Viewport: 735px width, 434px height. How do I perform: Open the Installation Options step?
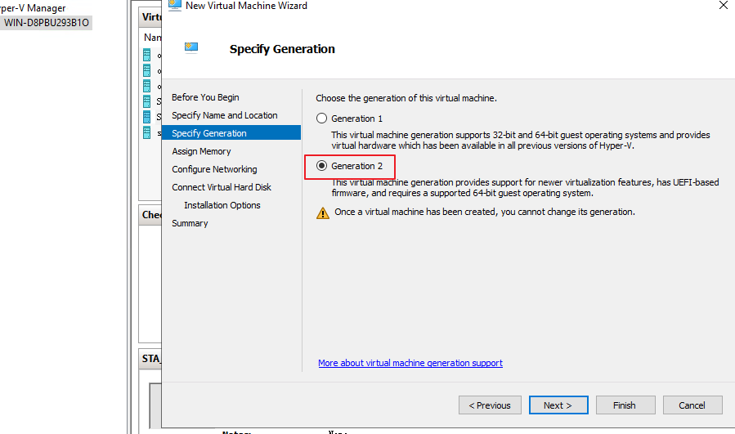(x=222, y=205)
